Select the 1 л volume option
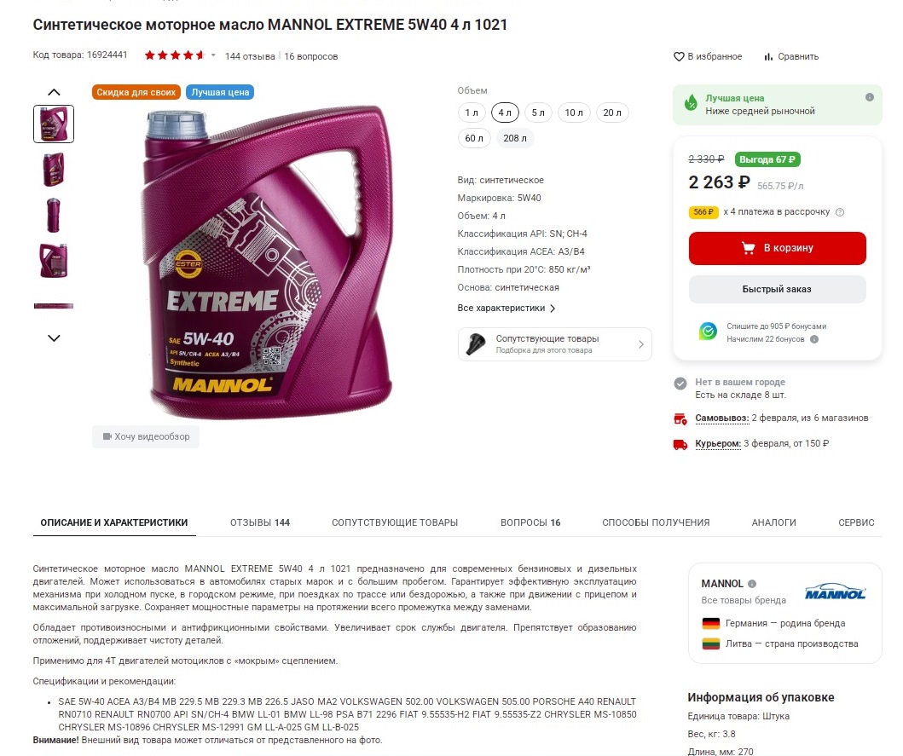This screenshot has height=756, width=903. click(x=472, y=113)
